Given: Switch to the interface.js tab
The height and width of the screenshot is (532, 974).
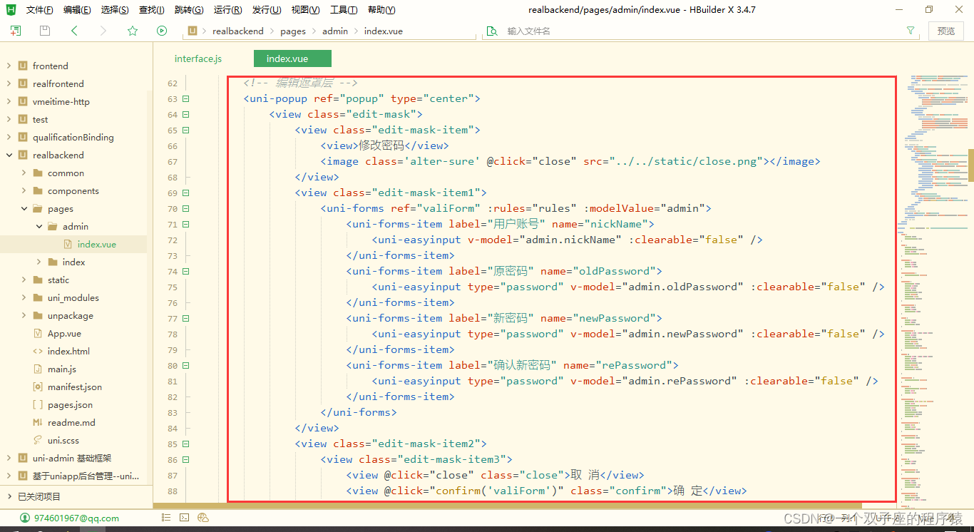Looking at the screenshot, I should coord(198,58).
